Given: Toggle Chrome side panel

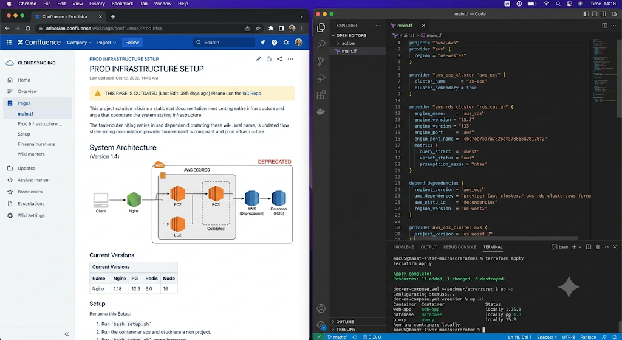Looking at the screenshot, I should coord(281,28).
